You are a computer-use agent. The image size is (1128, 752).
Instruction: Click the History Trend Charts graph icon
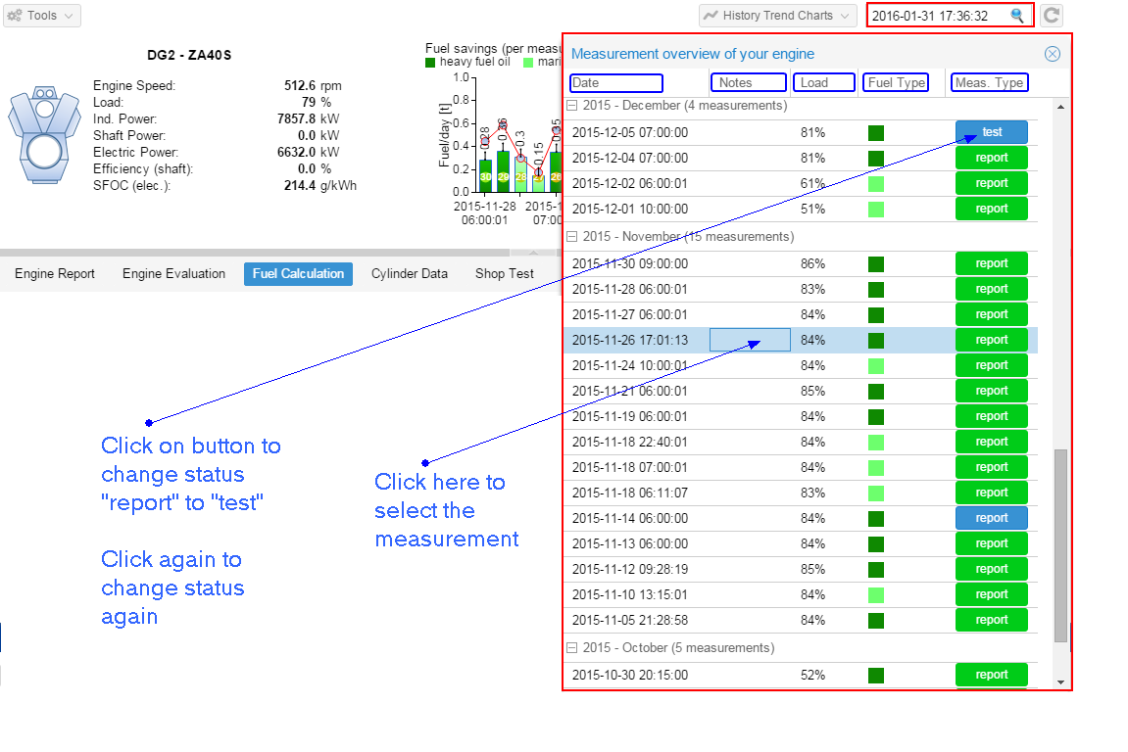point(711,16)
